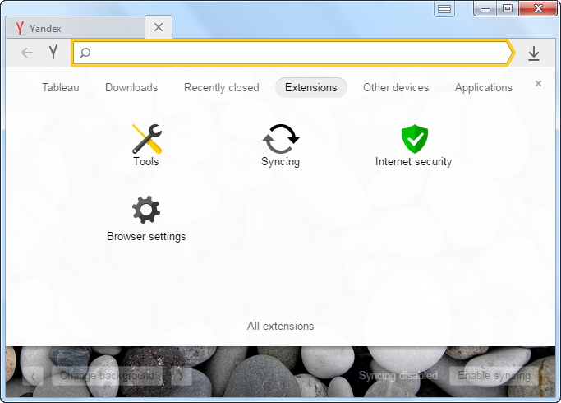Screen dimensions: 561x403
Task: Switch to the Applications tab
Action: tap(483, 87)
